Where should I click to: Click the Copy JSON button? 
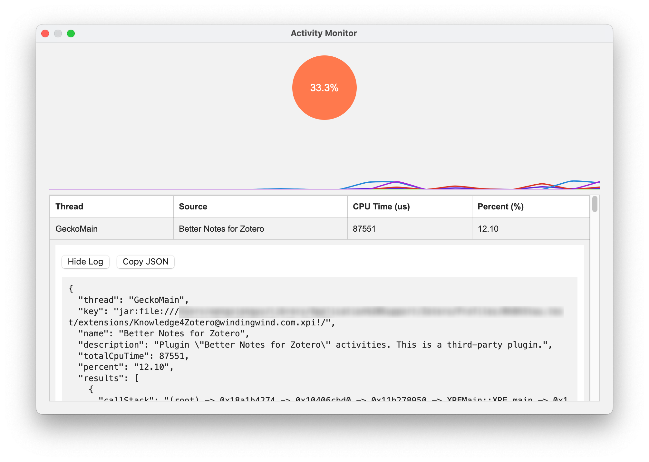coord(145,262)
